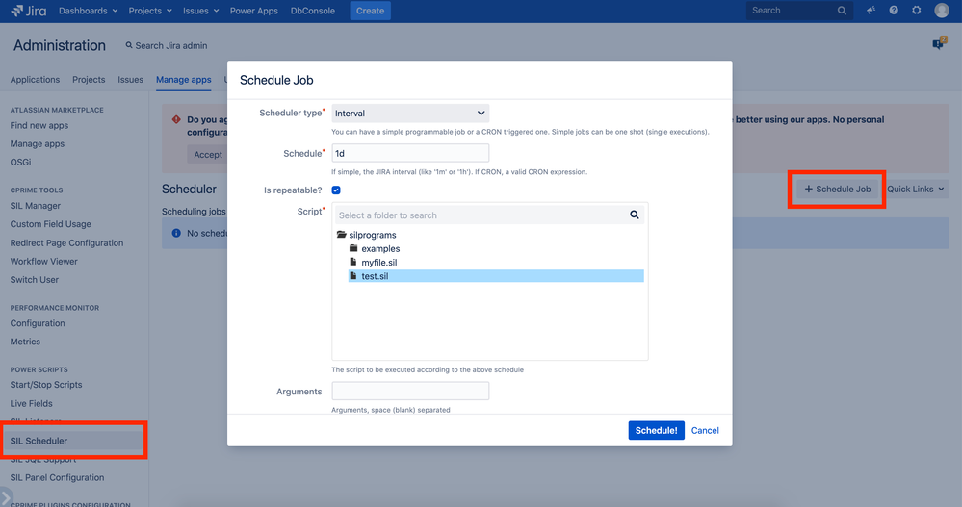Open the help question mark icon

point(894,11)
